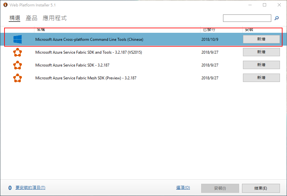The image size is (287, 196).
Task: Open the 產品 tab
Action: point(31,18)
